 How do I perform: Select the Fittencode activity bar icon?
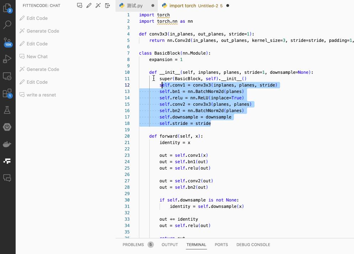tap(7, 161)
